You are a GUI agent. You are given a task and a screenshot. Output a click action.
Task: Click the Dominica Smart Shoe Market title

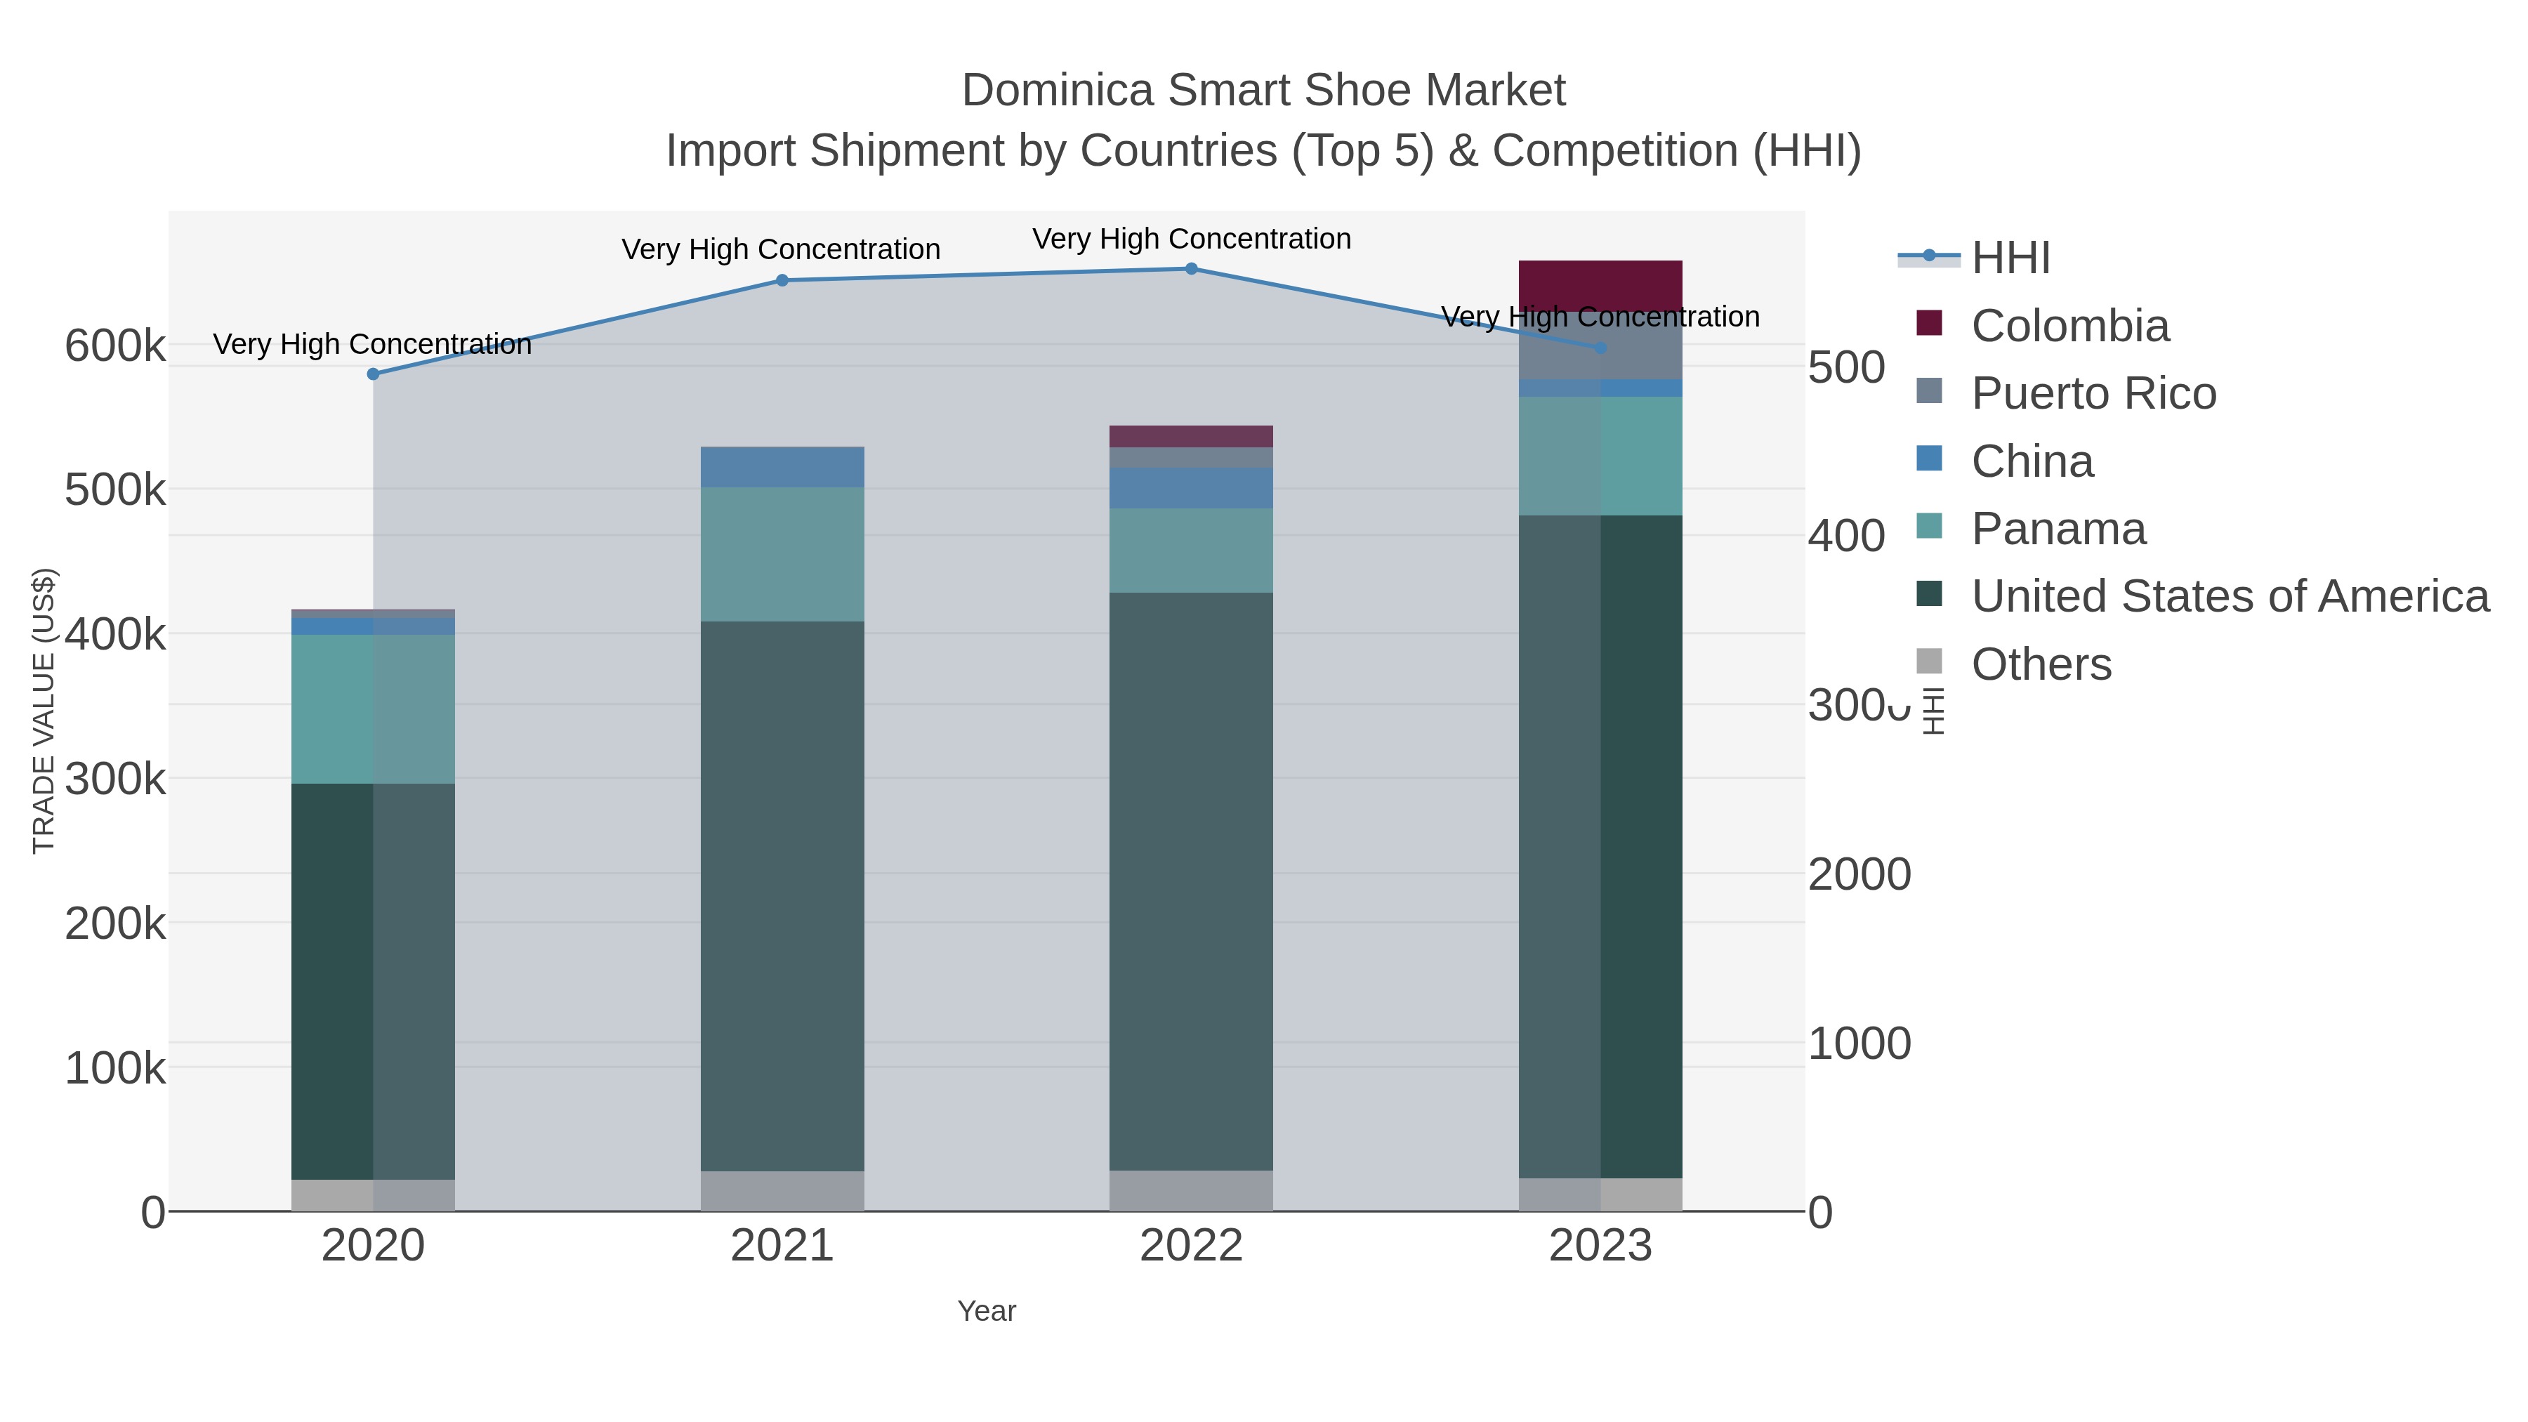click(1264, 91)
